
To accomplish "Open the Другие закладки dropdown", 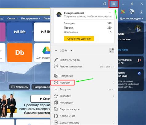I will 132,18.
